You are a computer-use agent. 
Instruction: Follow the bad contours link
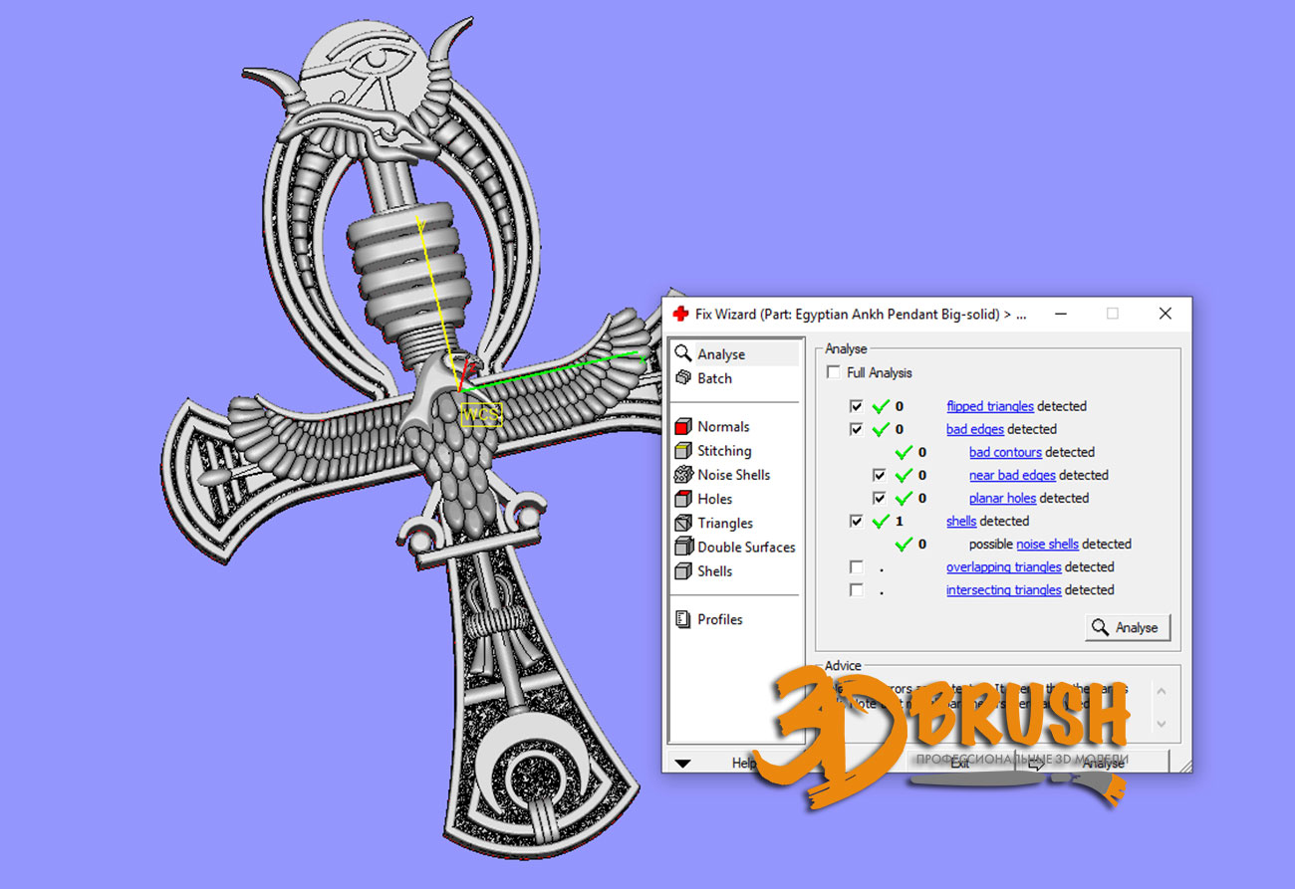coord(1005,452)
